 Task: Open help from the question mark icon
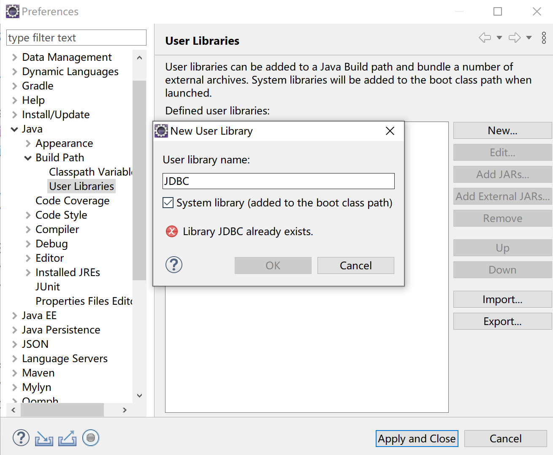tap(21, 438)
